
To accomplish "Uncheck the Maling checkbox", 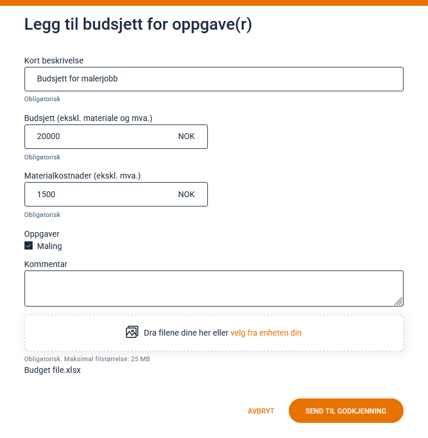I will (29, 246).
